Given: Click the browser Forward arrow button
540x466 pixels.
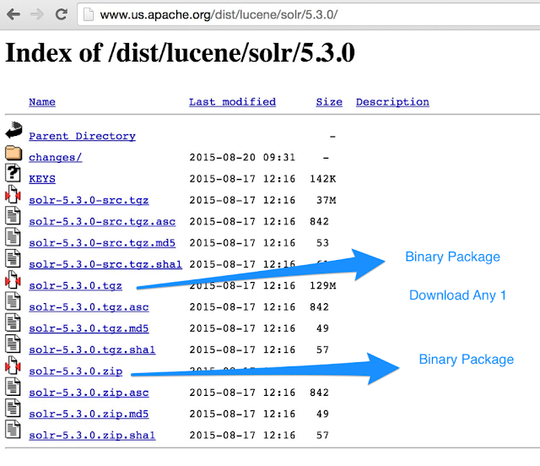Looking at the screenshot, I should 37,14.
